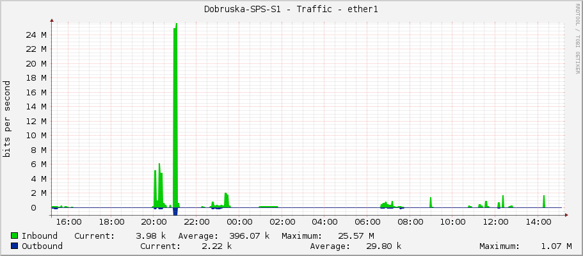Click the 10:00 time label

pos(453,222)
